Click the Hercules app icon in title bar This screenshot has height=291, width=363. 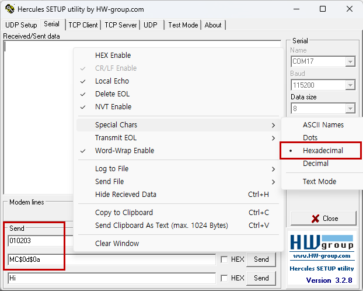pos(10,9)
